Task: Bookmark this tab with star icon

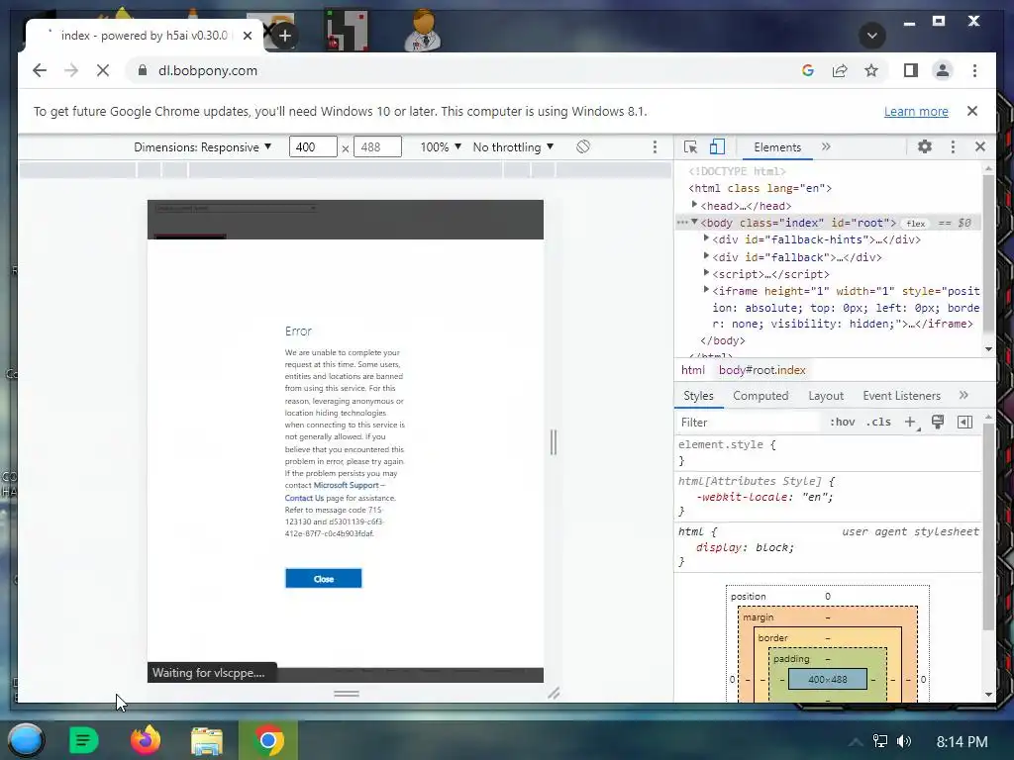Action: click(x=871, y=70)
